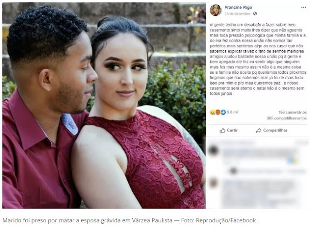Click the globe public privacy icon
The width and height of the screenshot is (310, 229).
click(255, 14)
